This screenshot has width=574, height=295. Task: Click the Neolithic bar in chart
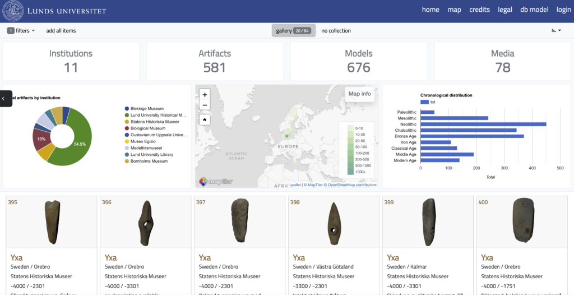483,125
